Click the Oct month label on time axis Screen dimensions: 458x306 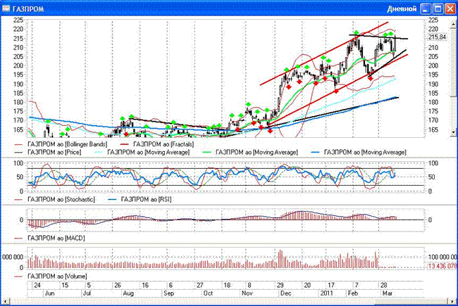(x=208, y=293)
